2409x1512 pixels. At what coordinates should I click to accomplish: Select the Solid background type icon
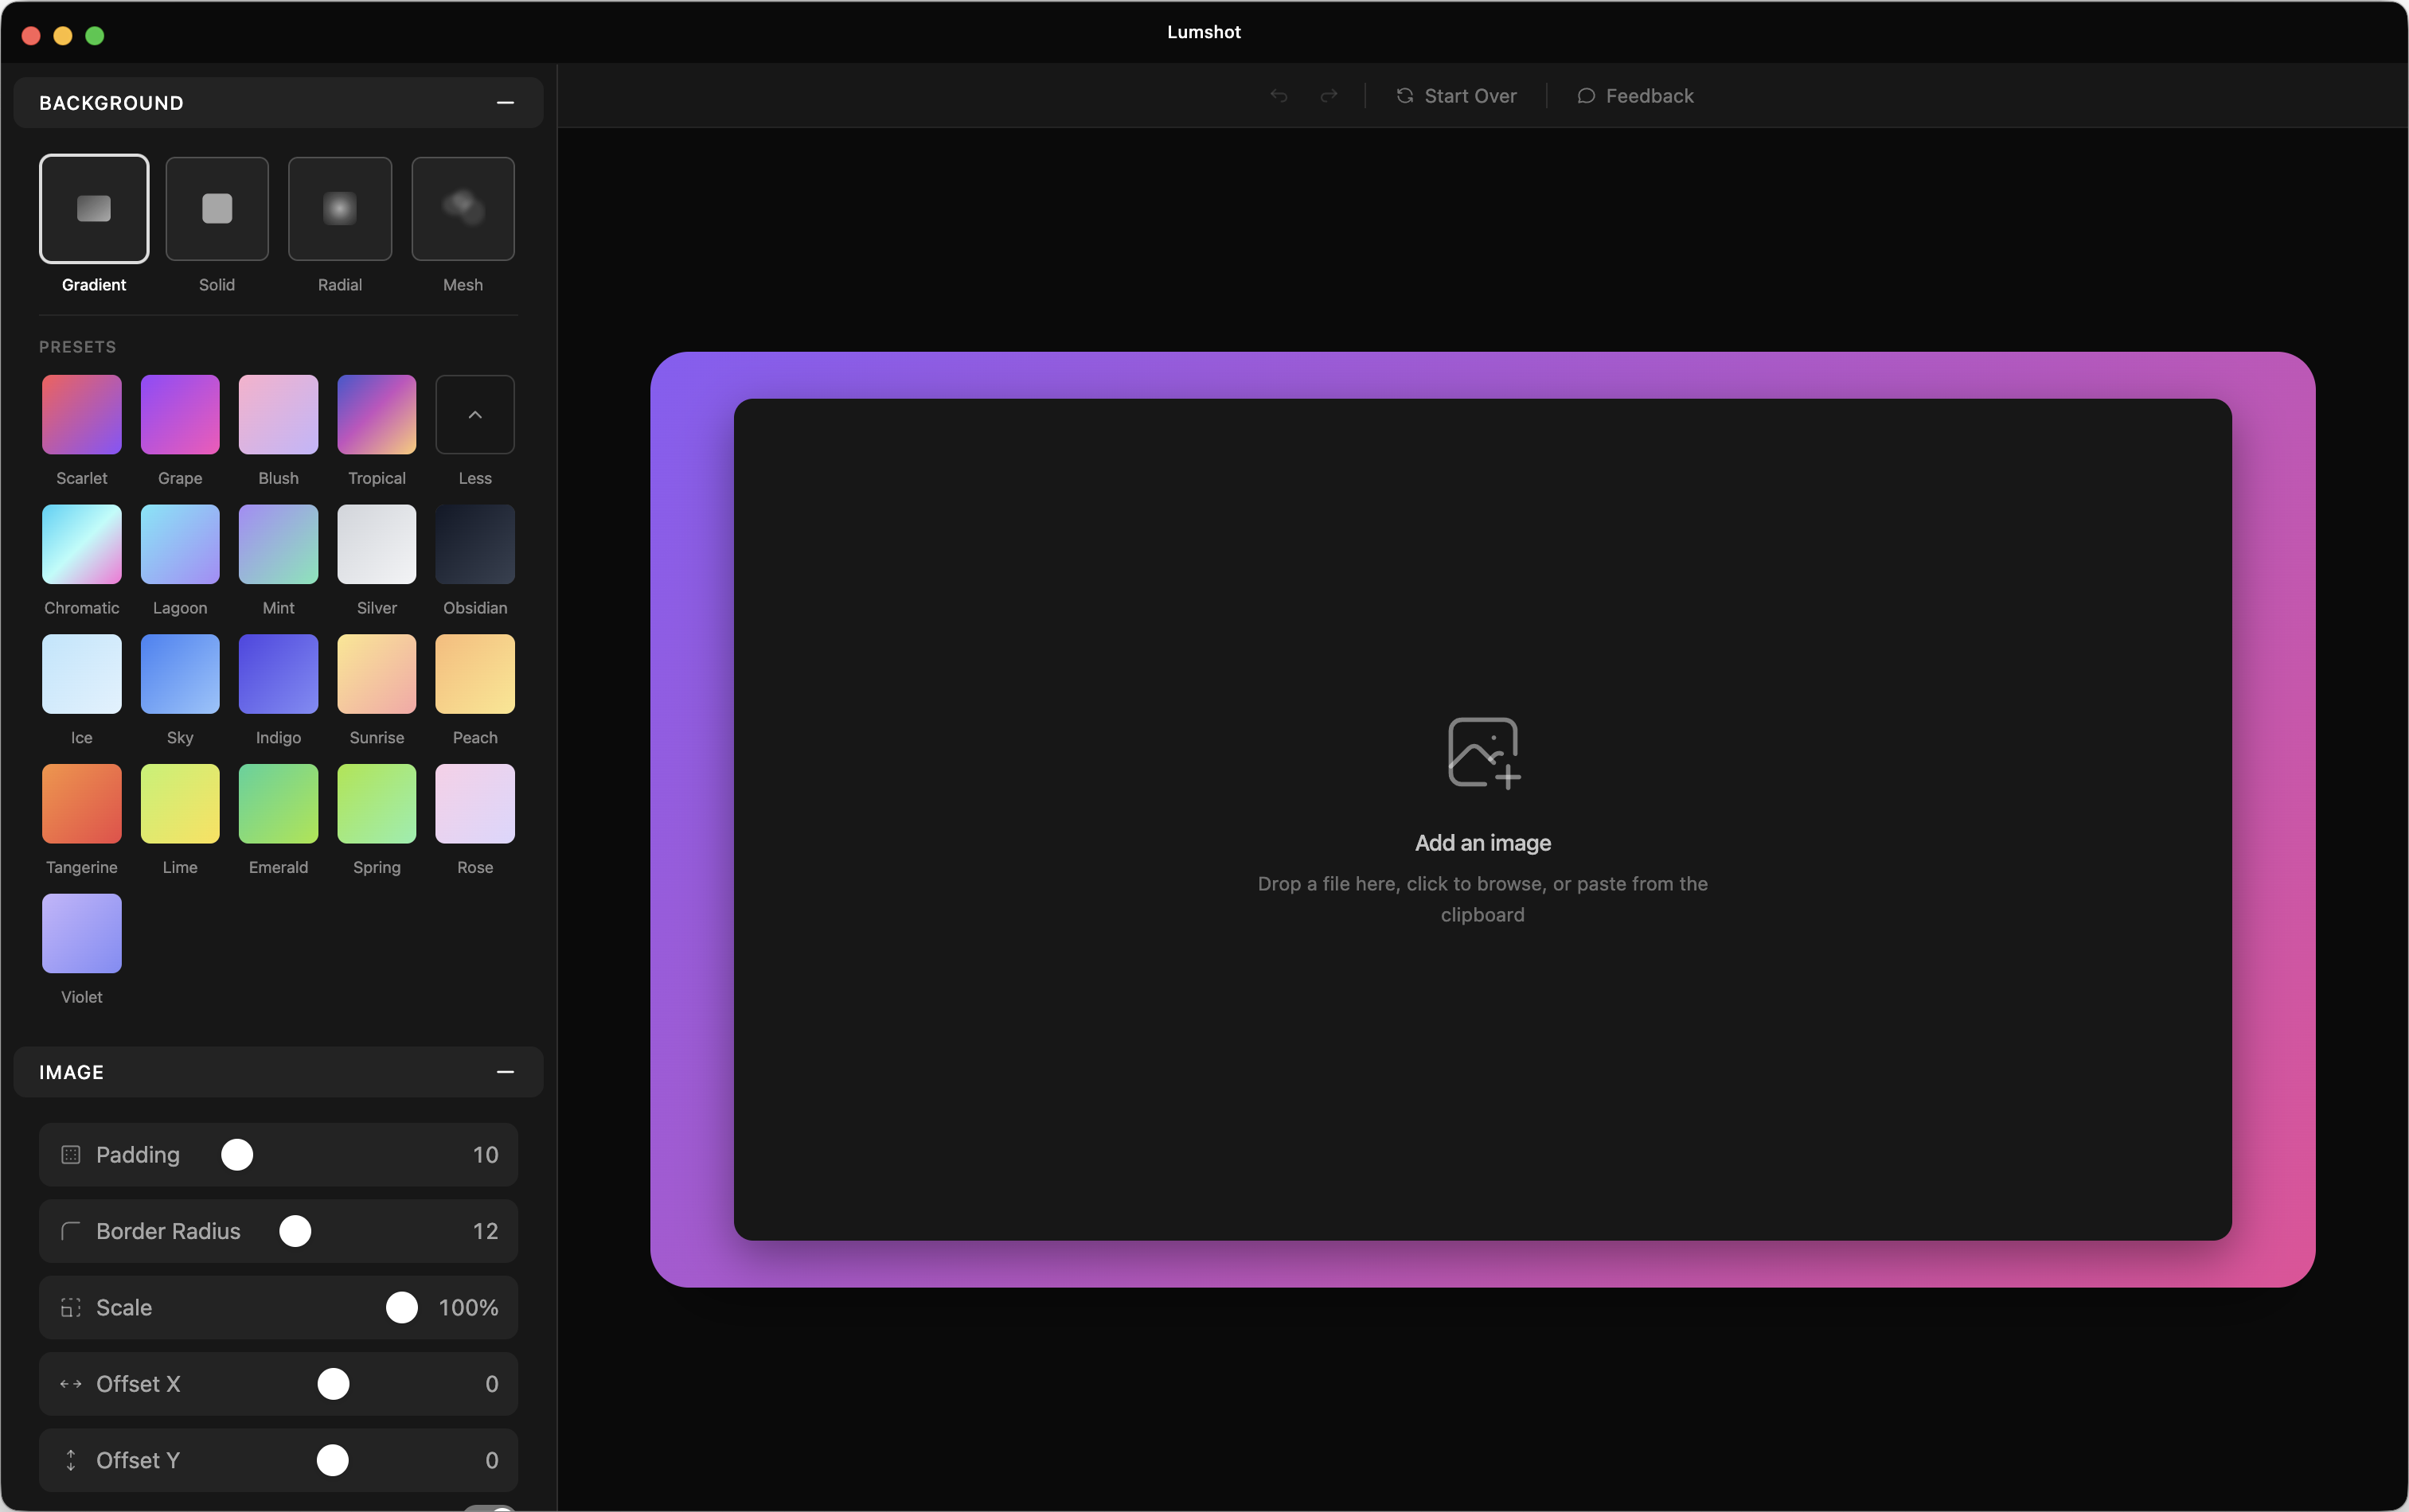[217, 209]
